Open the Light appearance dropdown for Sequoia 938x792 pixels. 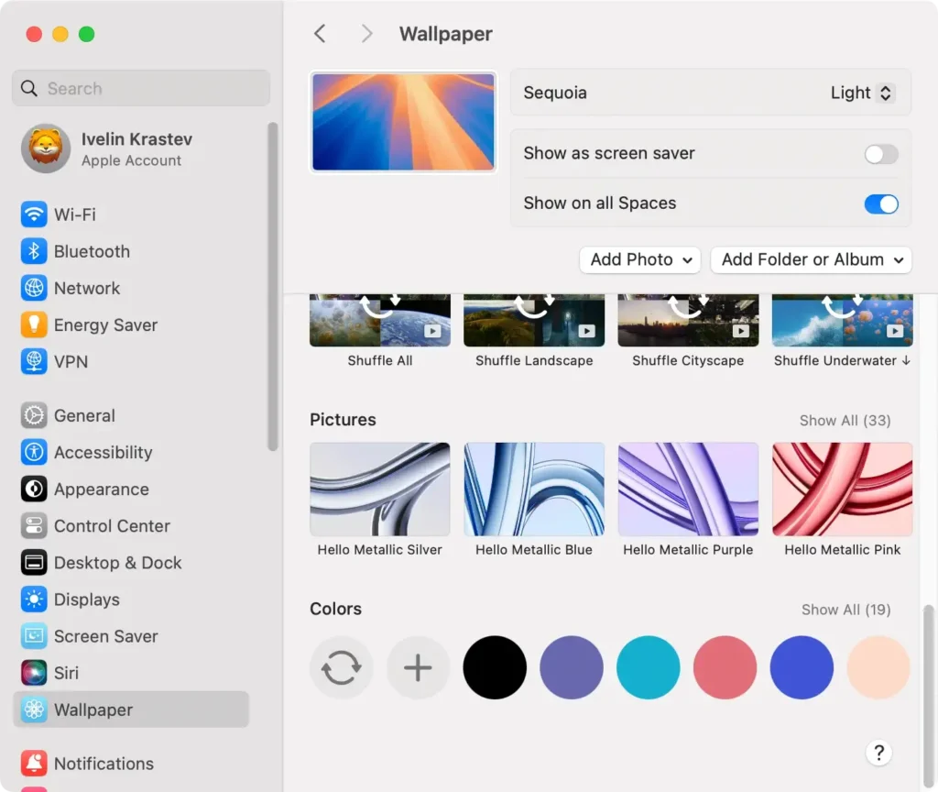pyautogui.click(x=862, y=93)
